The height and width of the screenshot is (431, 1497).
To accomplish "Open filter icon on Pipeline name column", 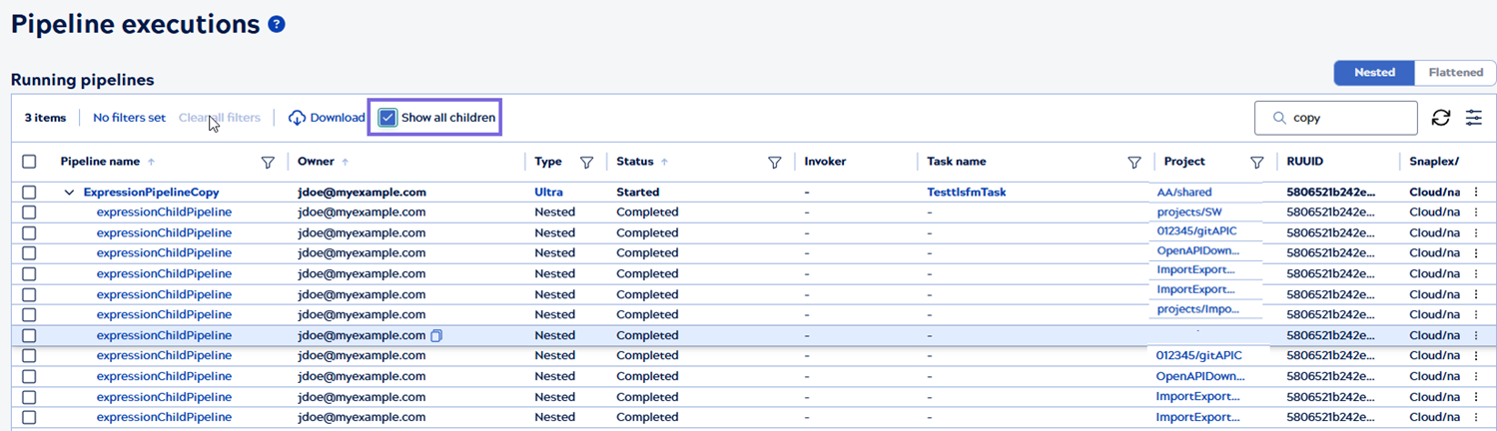I will (x=268, y=162).
